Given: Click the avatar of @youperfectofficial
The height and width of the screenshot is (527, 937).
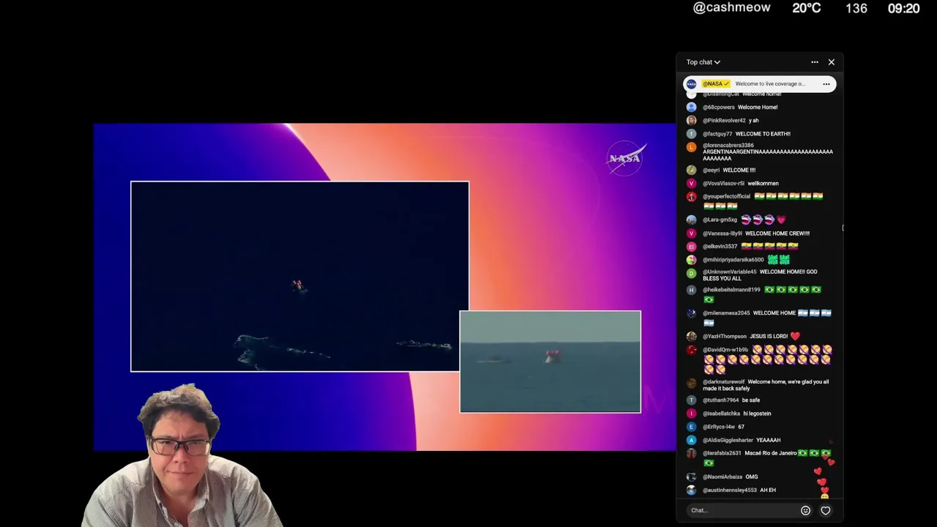Looking at the screenshot, I should (x=691, y=197).
